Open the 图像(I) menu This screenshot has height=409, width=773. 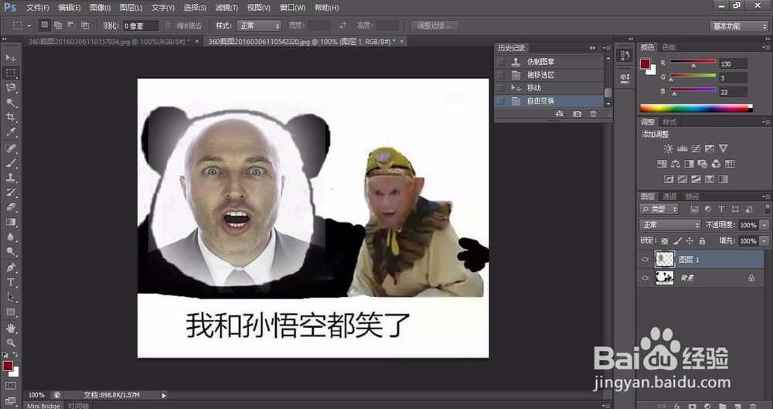click(x=100, y=8)
